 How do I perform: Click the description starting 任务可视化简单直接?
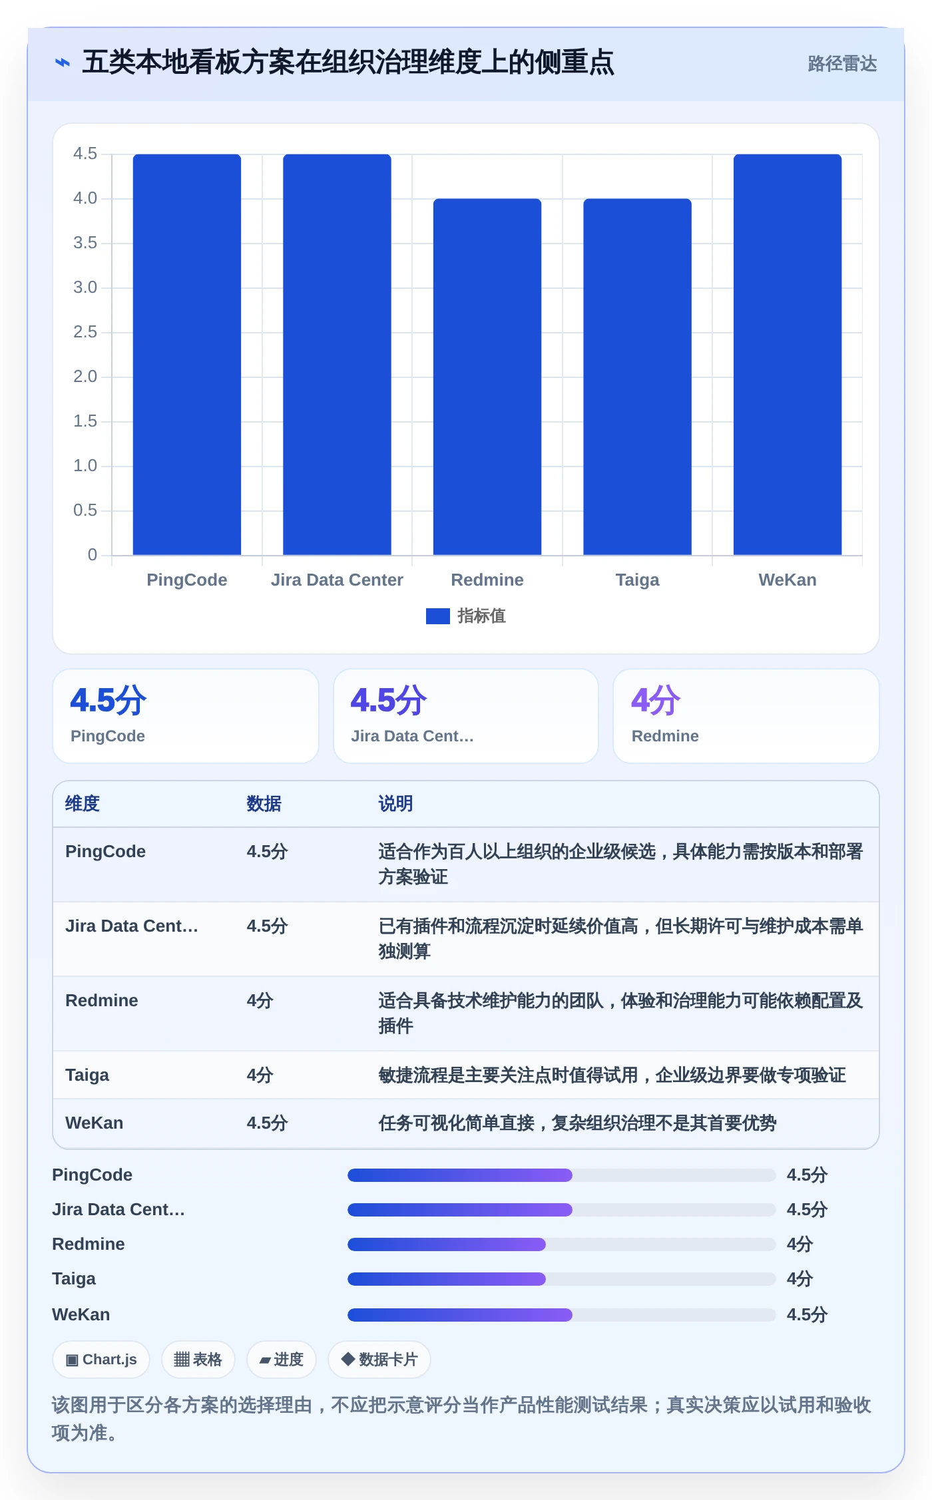click(x=577, y=1123)
